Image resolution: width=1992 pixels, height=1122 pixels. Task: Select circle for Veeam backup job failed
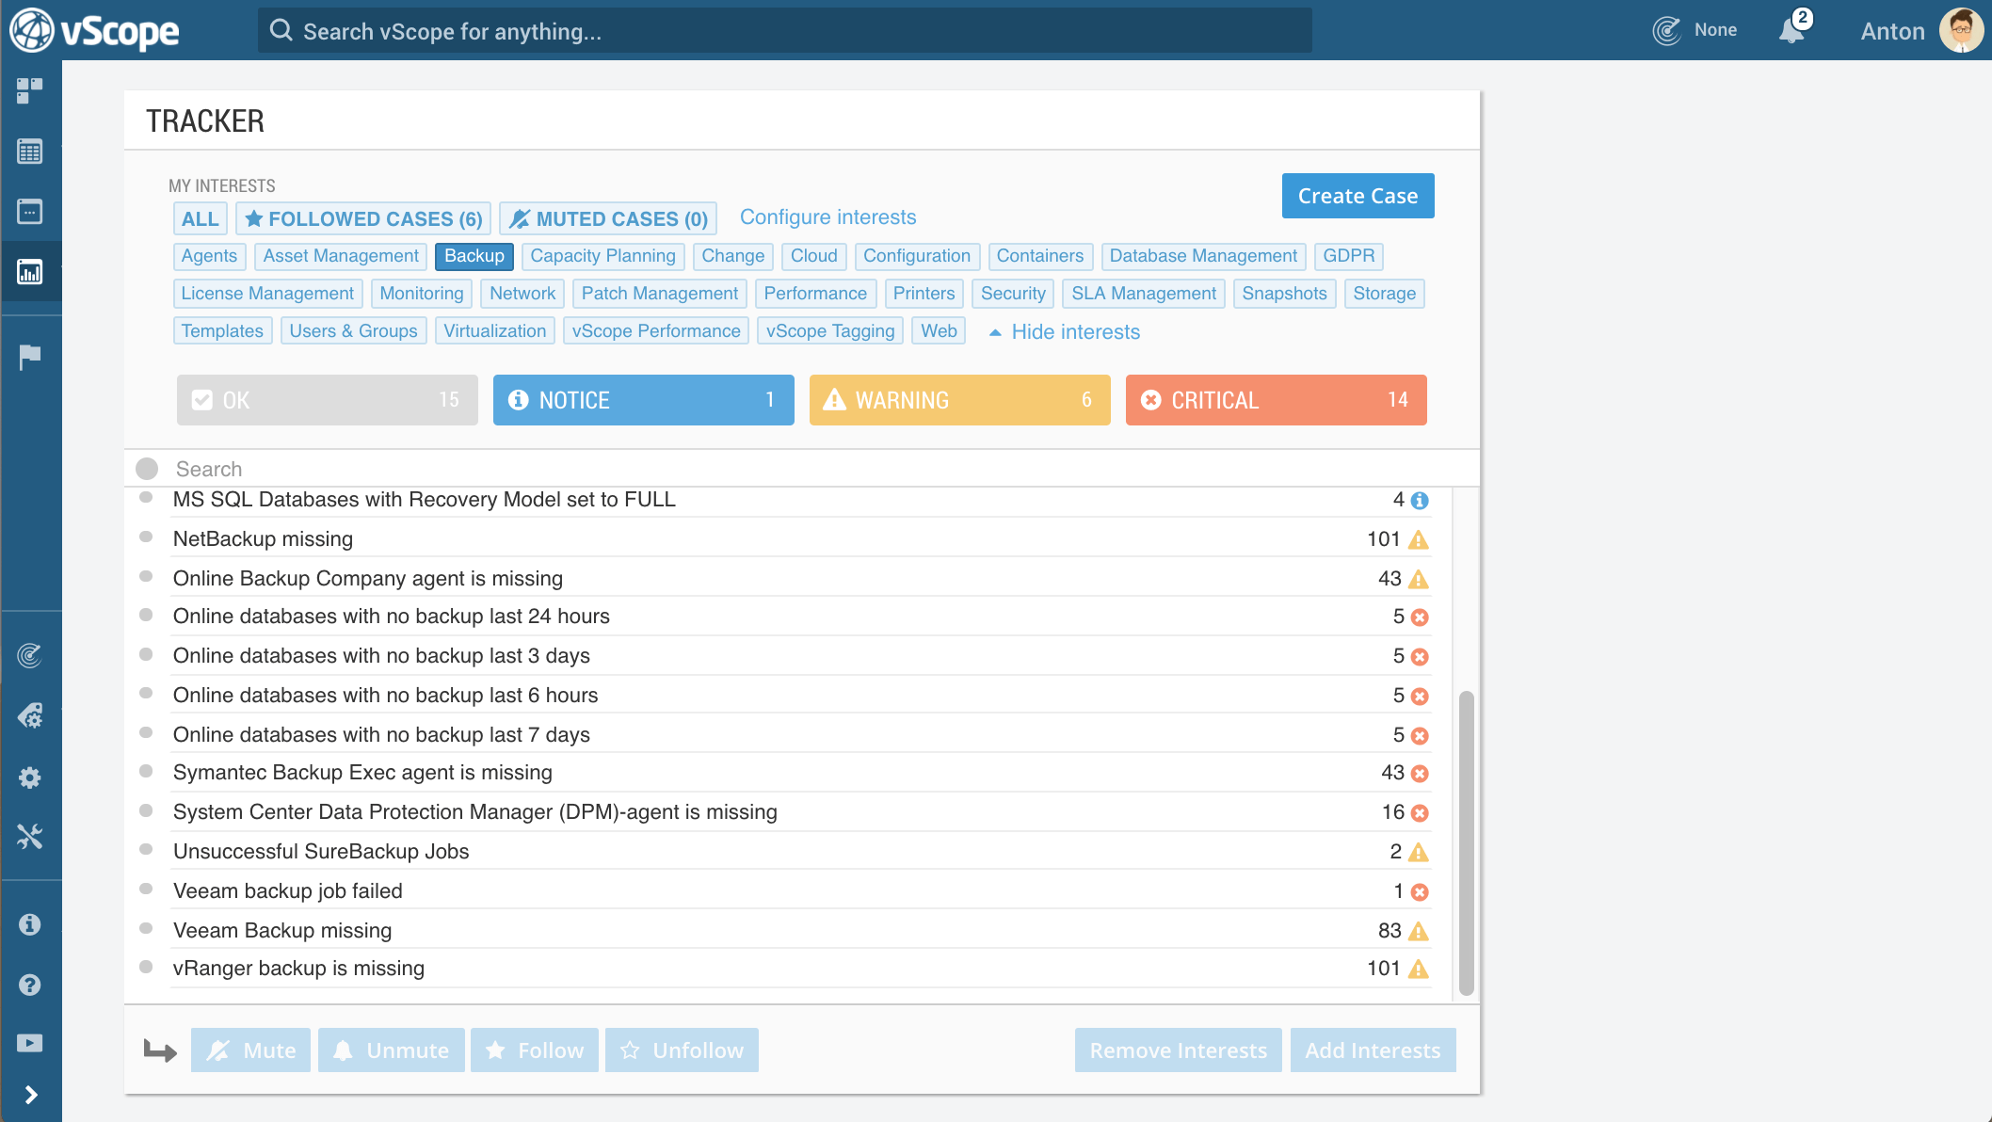click(x=146, y=890)
